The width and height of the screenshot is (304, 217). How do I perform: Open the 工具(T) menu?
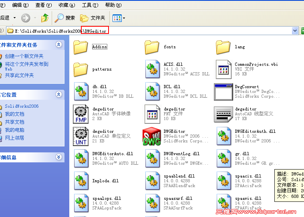(90, 5)
